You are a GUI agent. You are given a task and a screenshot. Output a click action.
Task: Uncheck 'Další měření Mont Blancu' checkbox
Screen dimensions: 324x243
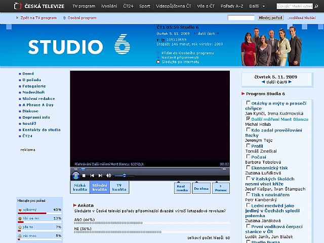(248, 119)
